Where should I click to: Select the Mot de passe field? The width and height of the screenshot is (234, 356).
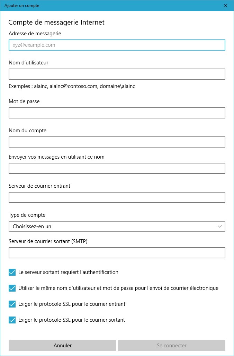[x=117, y=113]
